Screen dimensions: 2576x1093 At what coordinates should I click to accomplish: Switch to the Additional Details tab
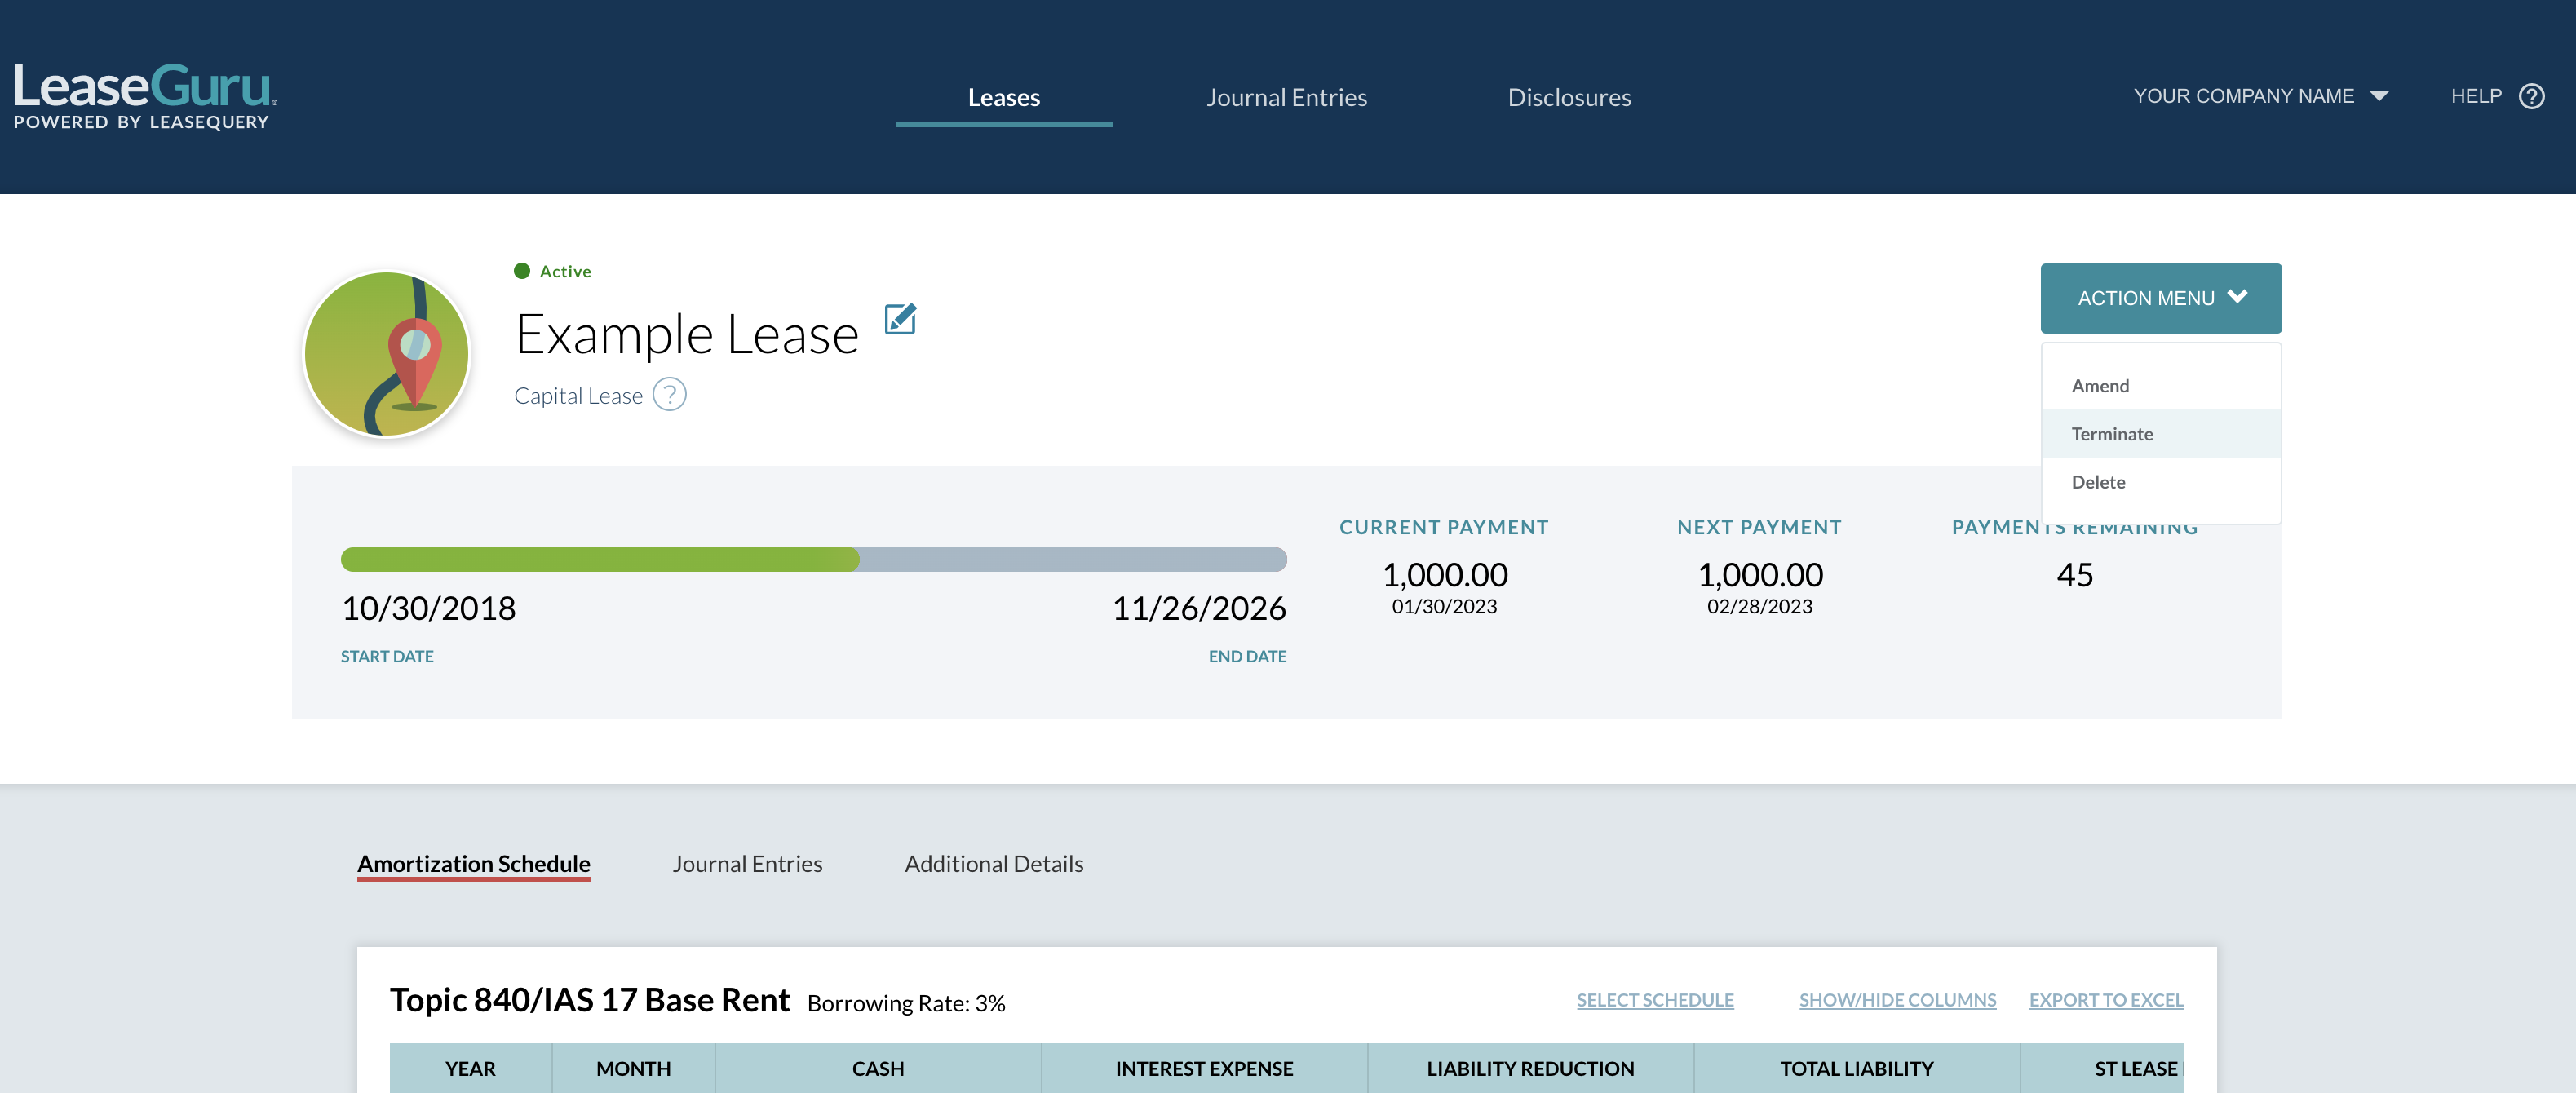pyautogui.click(x=993, y=863)
